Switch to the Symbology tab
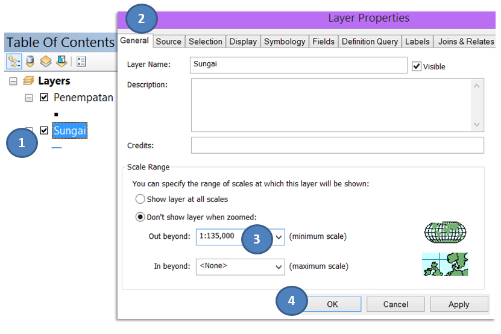 pyautogui.click(x=285, y=42)
